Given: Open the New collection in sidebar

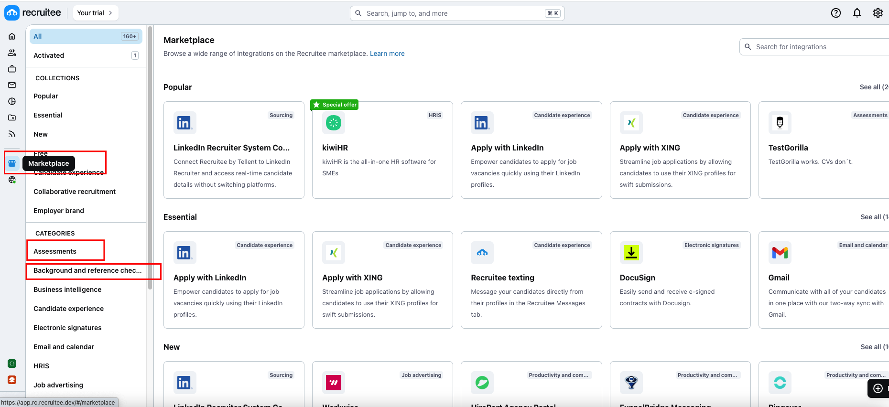Looking at the screenshot, I should click(x=41, y=134).
